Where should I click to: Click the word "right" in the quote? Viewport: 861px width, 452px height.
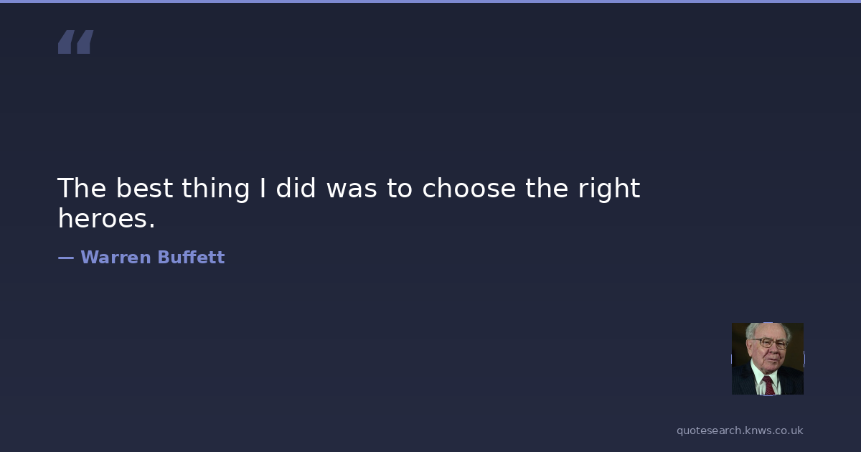pyautogui.click(x=608, y=189)
